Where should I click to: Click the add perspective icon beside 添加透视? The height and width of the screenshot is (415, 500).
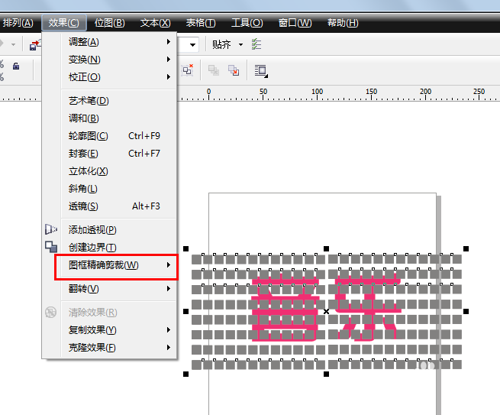(x=51, y=229)
